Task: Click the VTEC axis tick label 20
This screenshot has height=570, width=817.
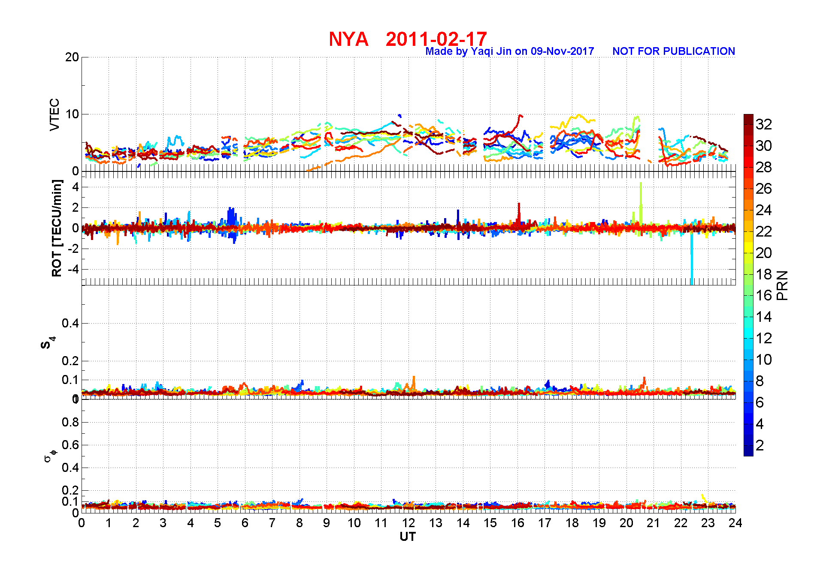Action: click(x=72, y=57)
